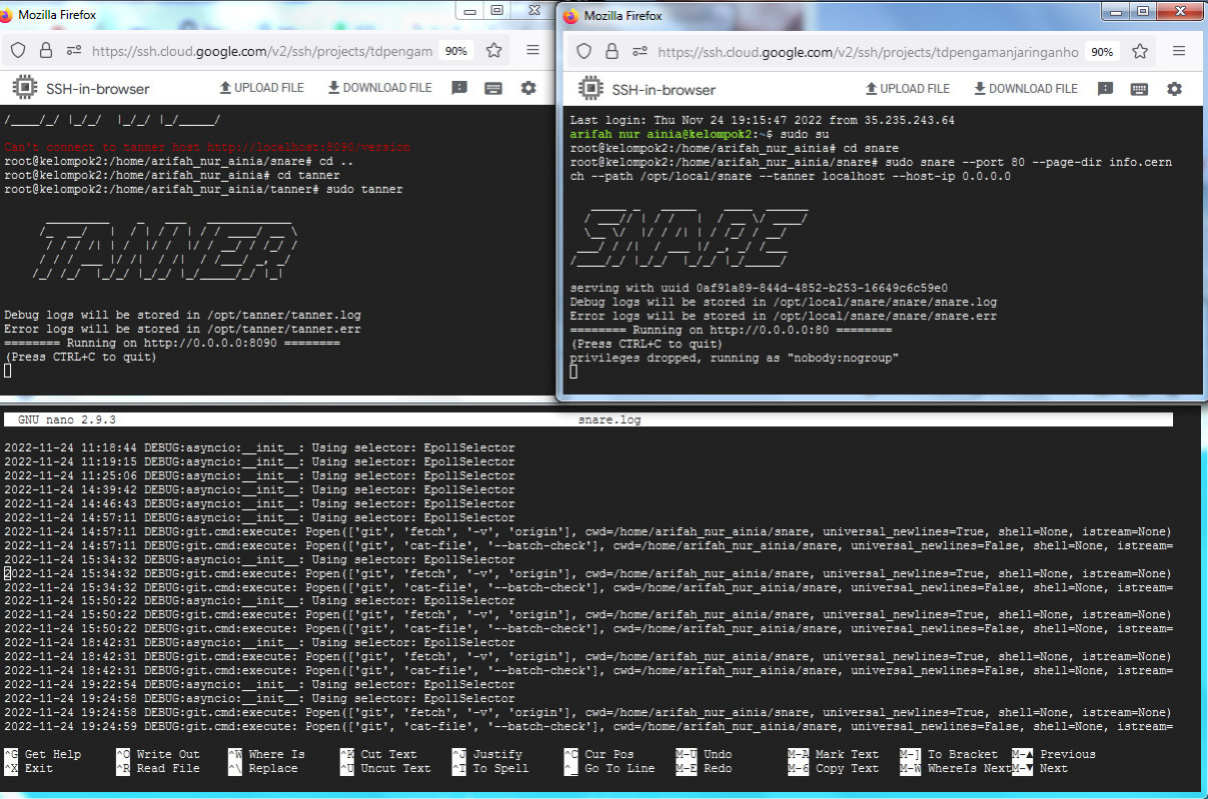Close the right Firefox window
1208x799 pixels.
[x=1178, y=11]
